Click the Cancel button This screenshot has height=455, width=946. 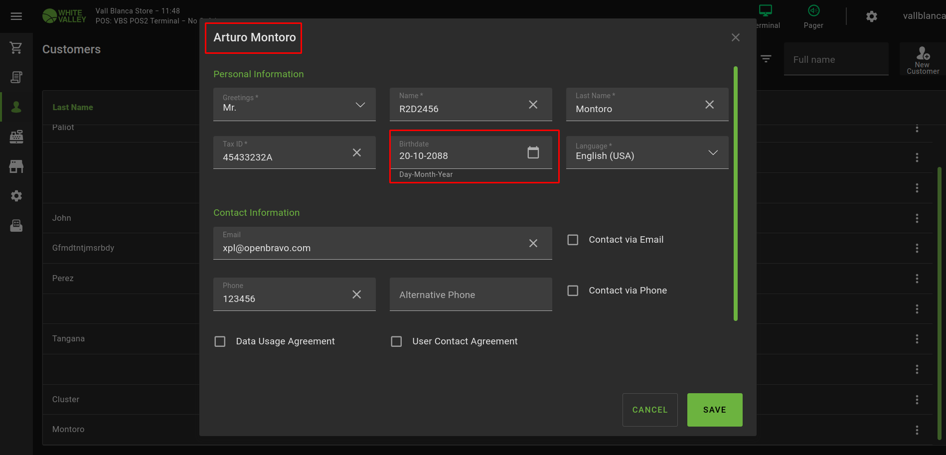point(649,410)
